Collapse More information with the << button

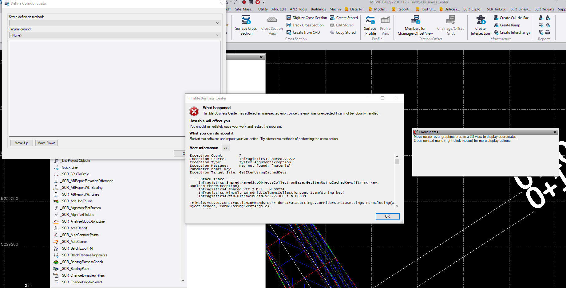pos(226,148)
